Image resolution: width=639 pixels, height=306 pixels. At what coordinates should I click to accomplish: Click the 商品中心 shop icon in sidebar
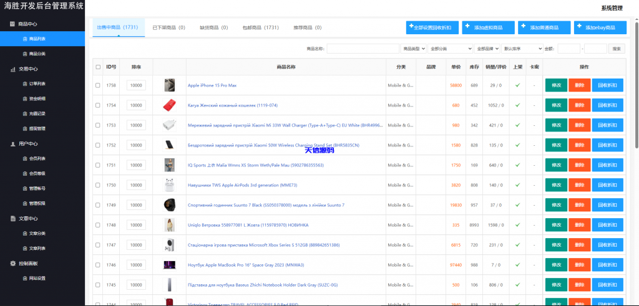(x=12, y=24)
